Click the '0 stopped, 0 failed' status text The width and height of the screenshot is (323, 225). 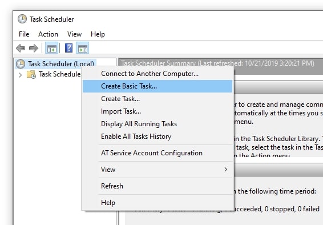point(292,209)
